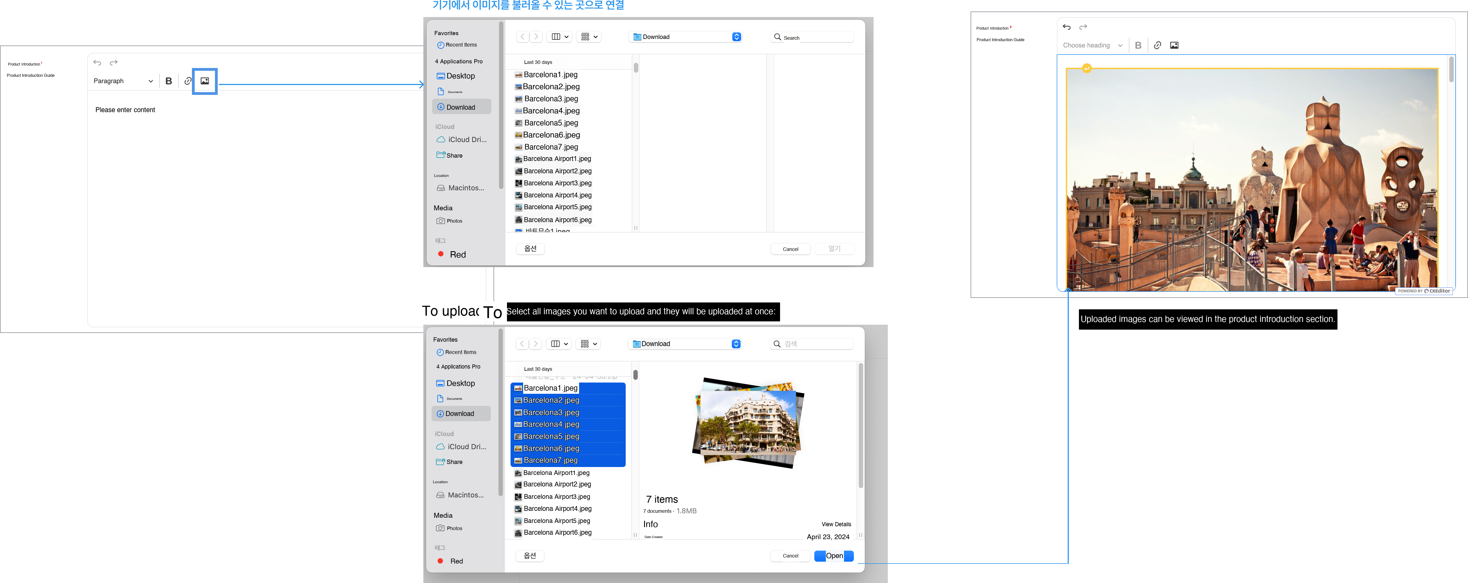Viewport: 1468px width, 583px height.
Task: Open Photos in the upper dialog sidebar
Action: [450, 221]
